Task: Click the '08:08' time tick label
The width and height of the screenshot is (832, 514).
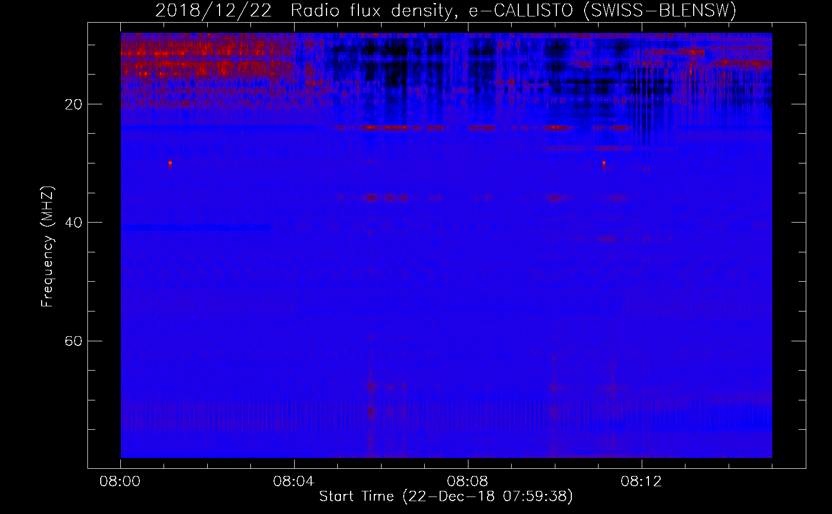Action: [x=467, y=482]
